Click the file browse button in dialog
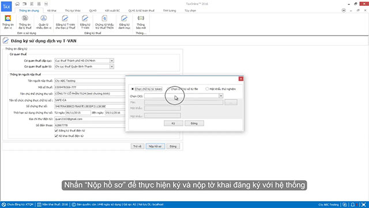This screenshot has height=208, width=369. tap(231, 102)
